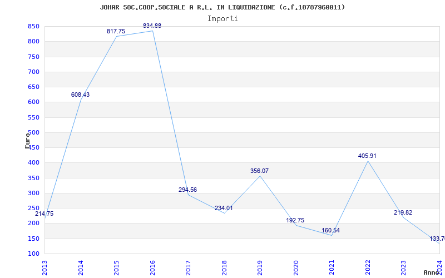Click the x-axis year 2013
The width and height of the screenshot is (445, 278).
point(44,267)
